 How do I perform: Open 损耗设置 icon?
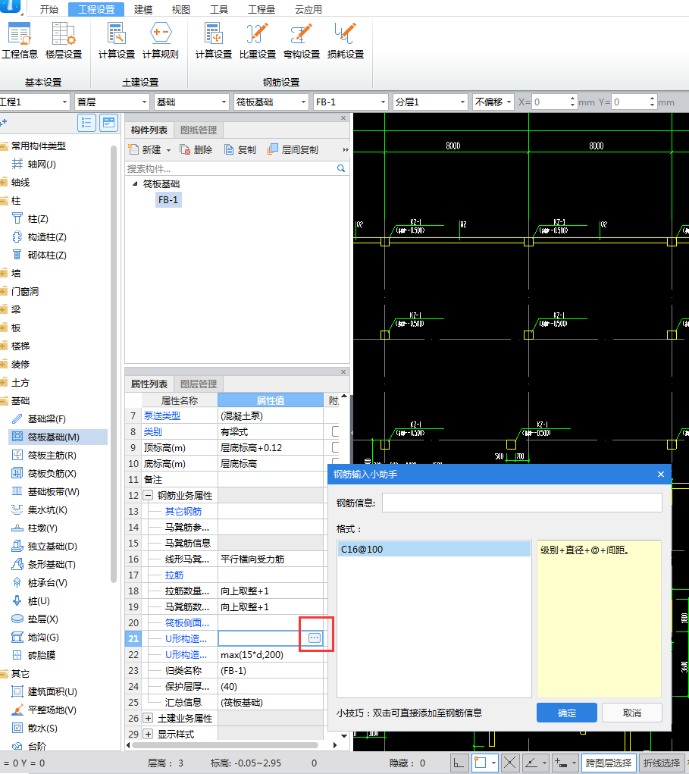(x=346, y=41)
